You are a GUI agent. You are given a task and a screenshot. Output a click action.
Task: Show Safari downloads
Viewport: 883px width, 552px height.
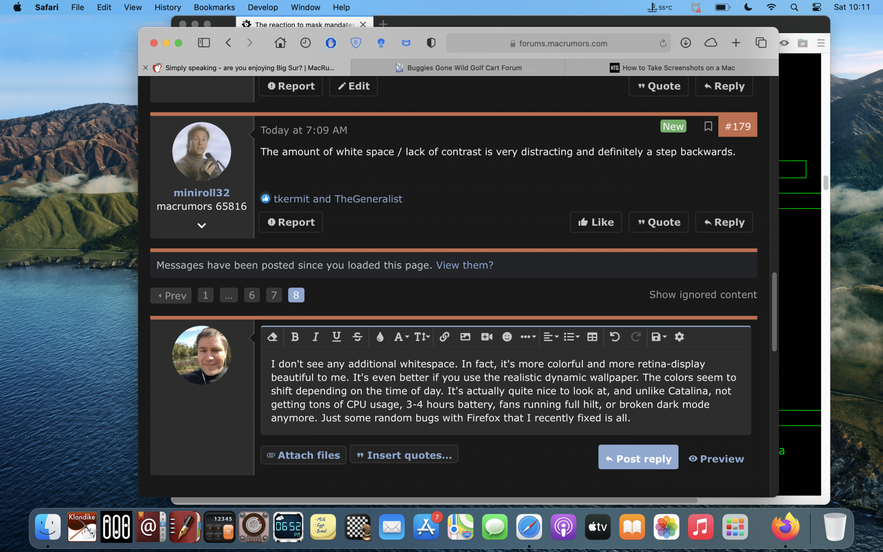point(686,43)
